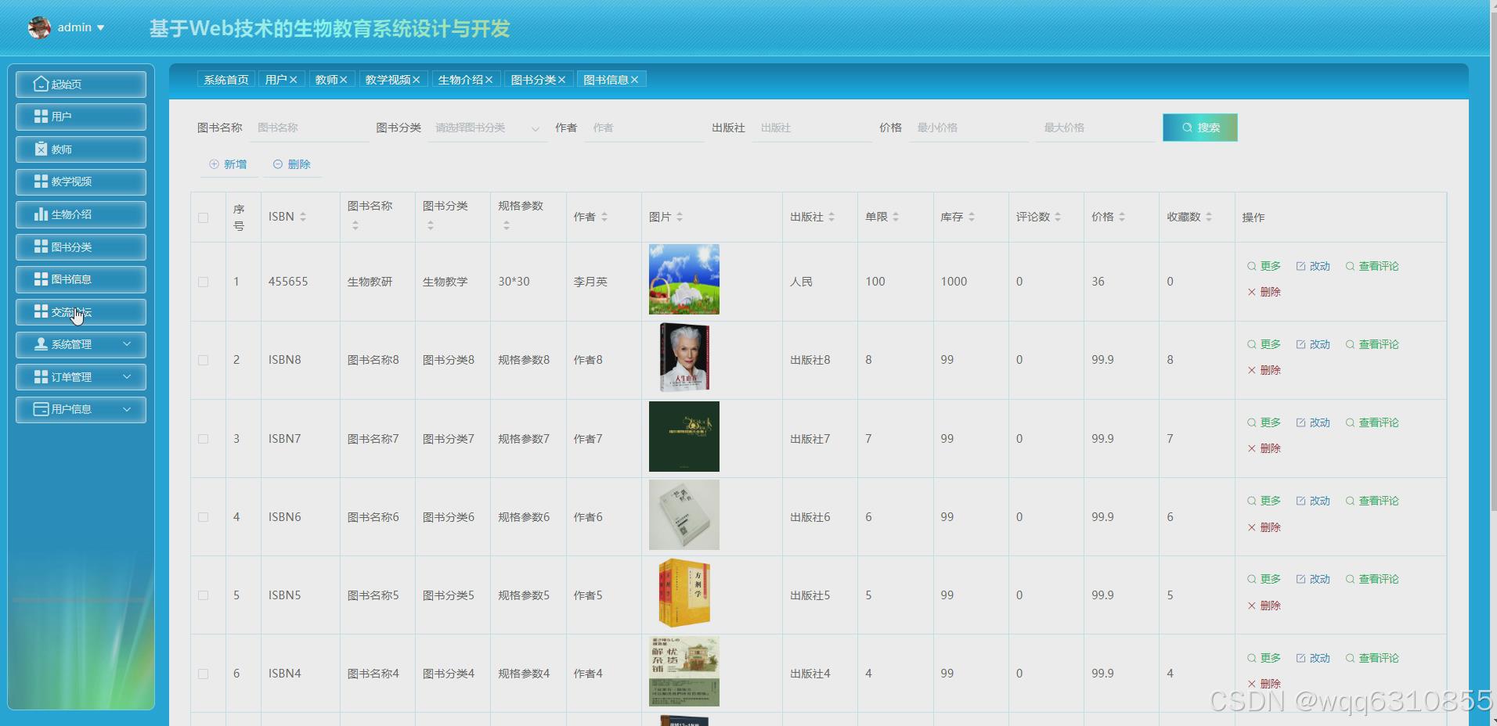Click the icon beside 教师 in sidebar
Viewport: 1497px width, 726px height.
coord(41,149)
